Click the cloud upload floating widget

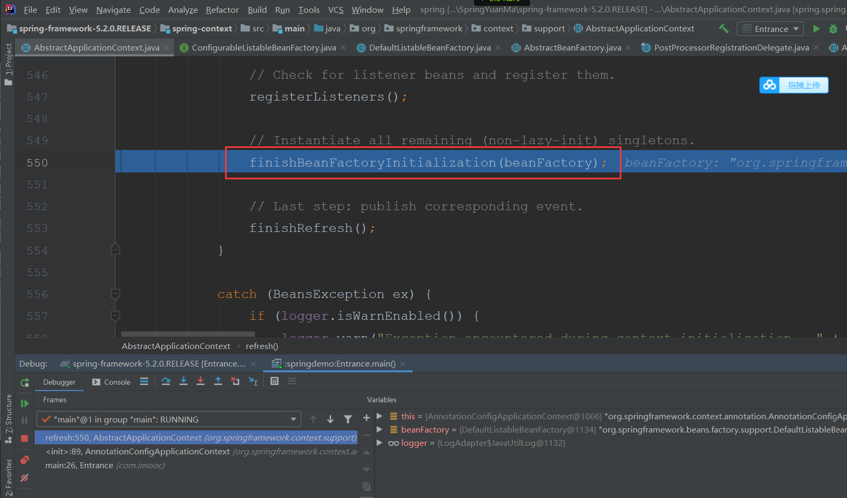(x=793, y=85)
